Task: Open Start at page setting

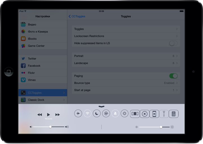Action: tap(126, 90)
